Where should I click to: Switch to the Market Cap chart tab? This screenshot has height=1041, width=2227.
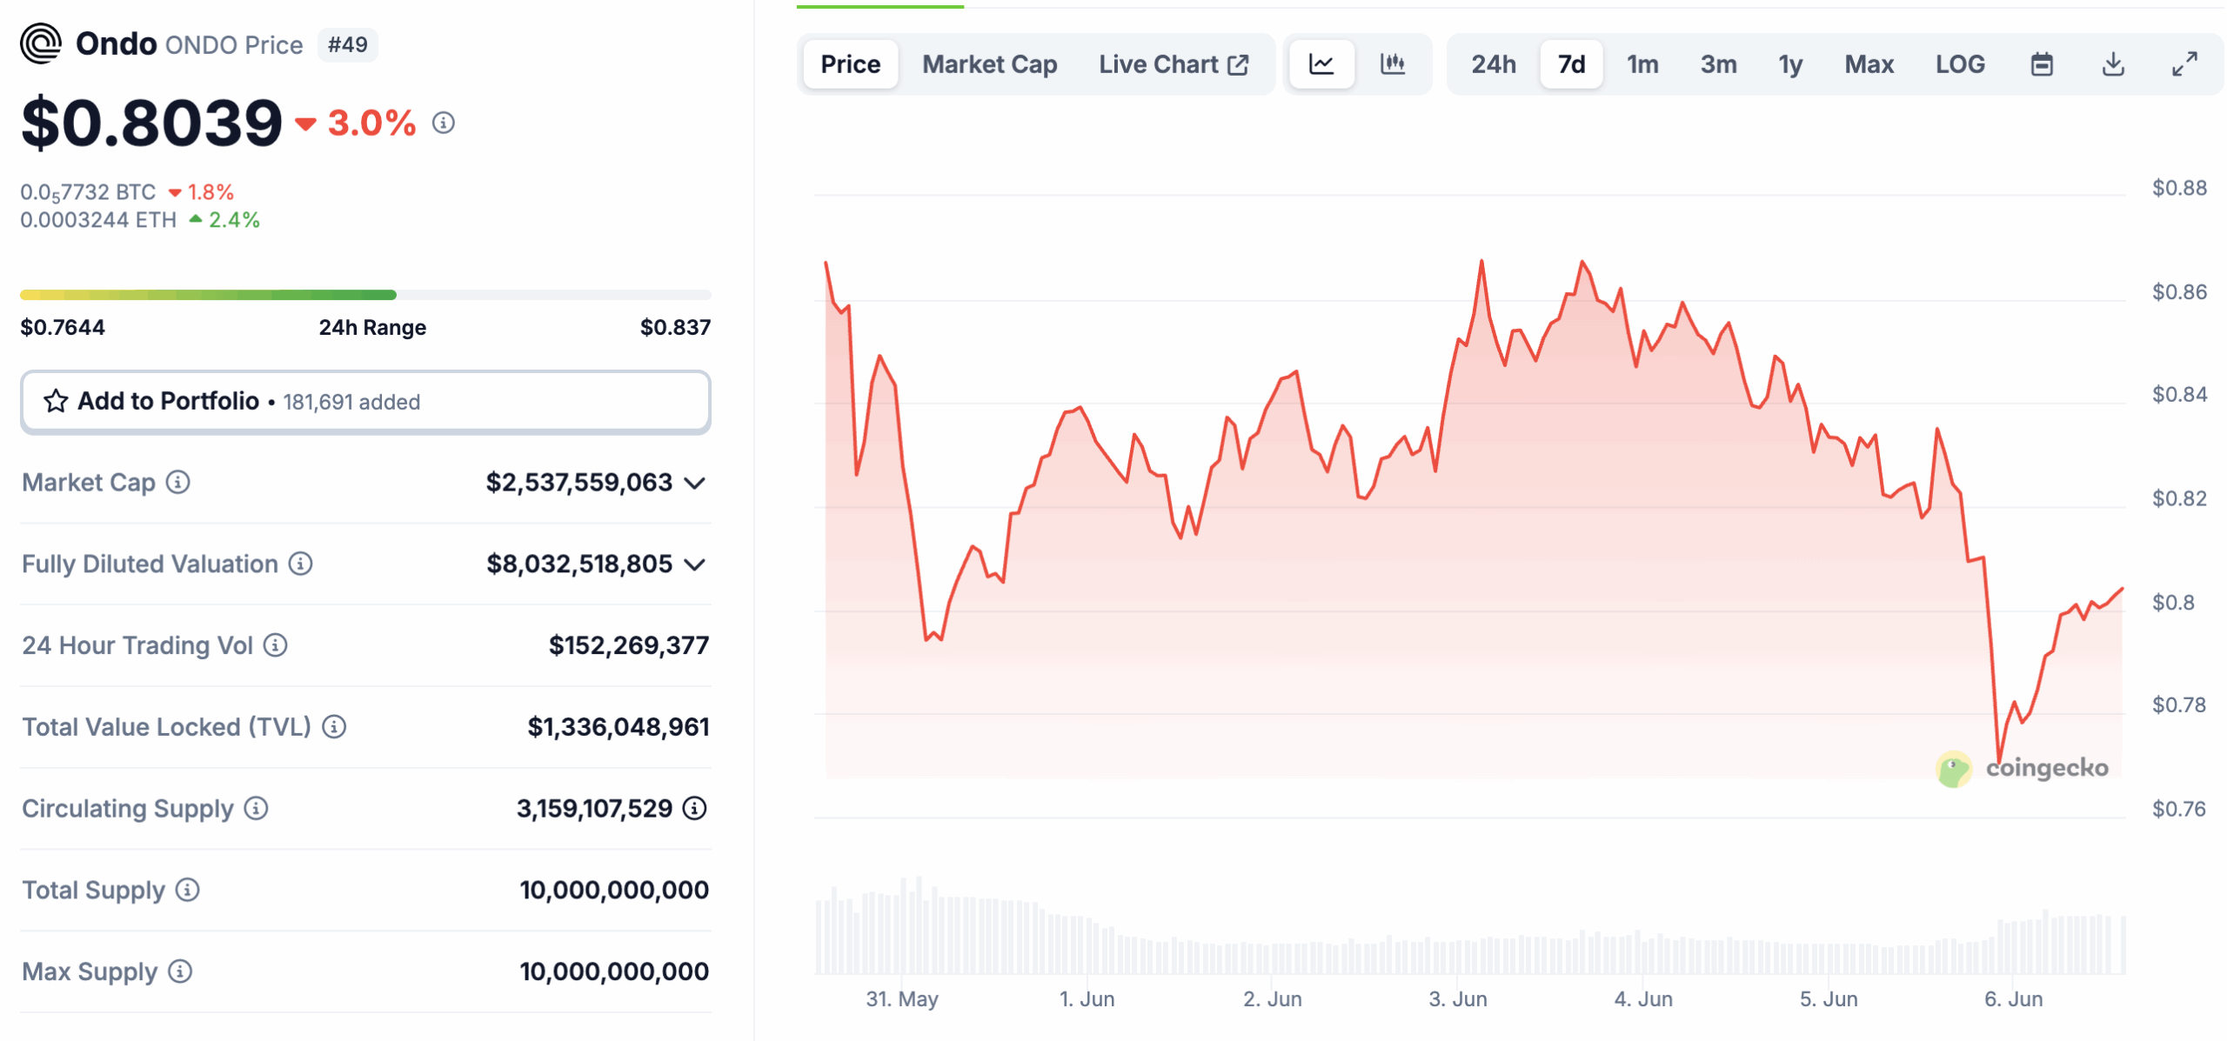point(990,63)
